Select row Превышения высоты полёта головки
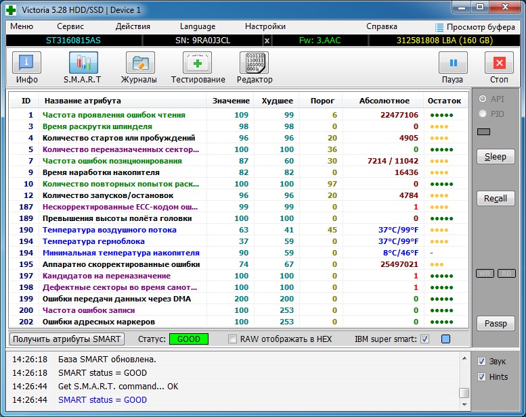The height and width of the screenshot is (417, 526). pyautogui.click(x=238, y=218)
